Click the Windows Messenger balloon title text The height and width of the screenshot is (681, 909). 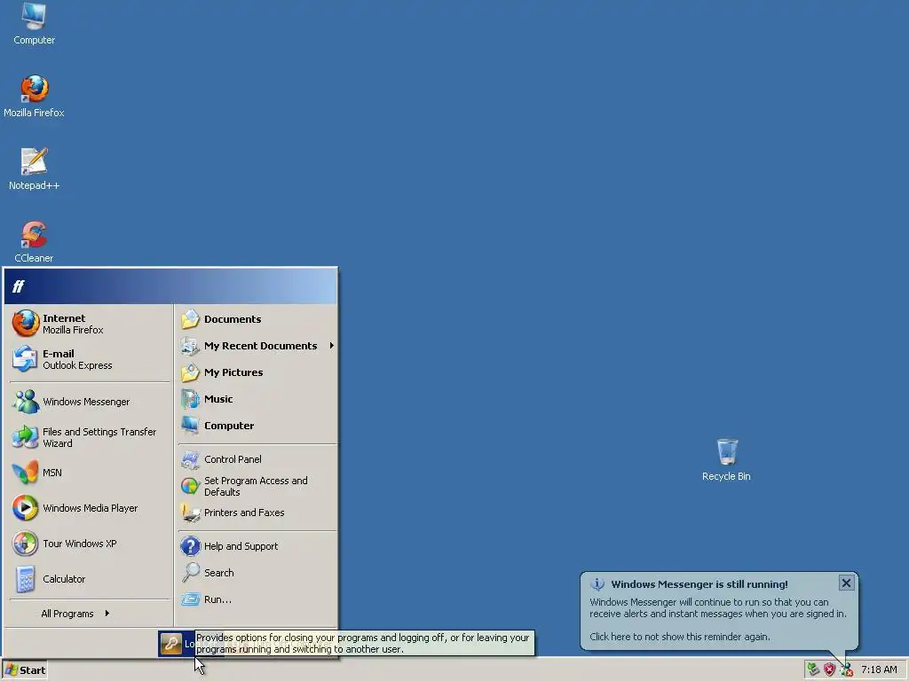(x=700, y=584)
